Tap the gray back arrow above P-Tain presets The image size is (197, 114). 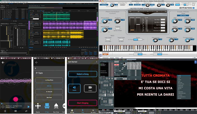[37, 62]
